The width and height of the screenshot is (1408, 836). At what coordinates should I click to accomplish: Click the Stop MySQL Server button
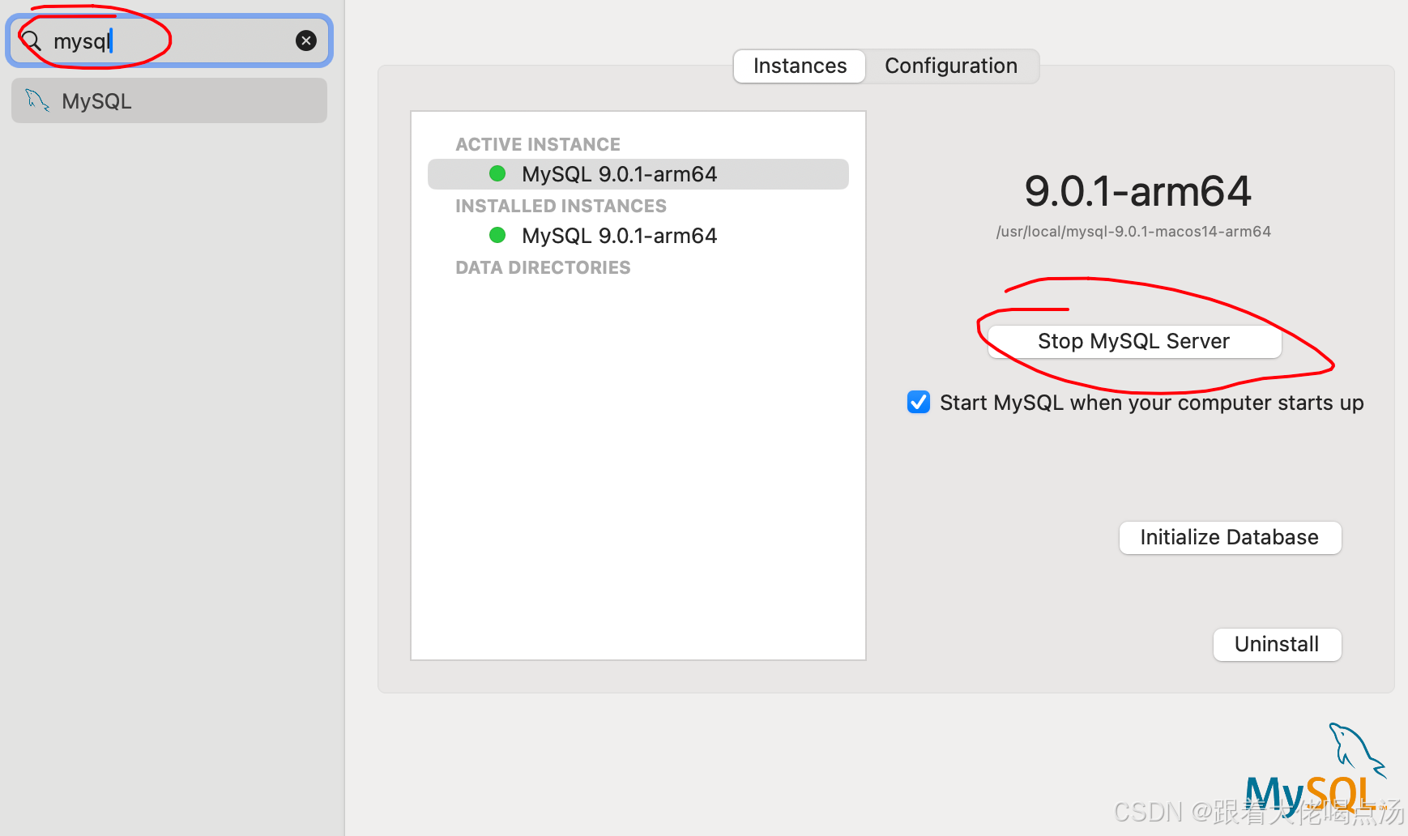point(1134,341)
